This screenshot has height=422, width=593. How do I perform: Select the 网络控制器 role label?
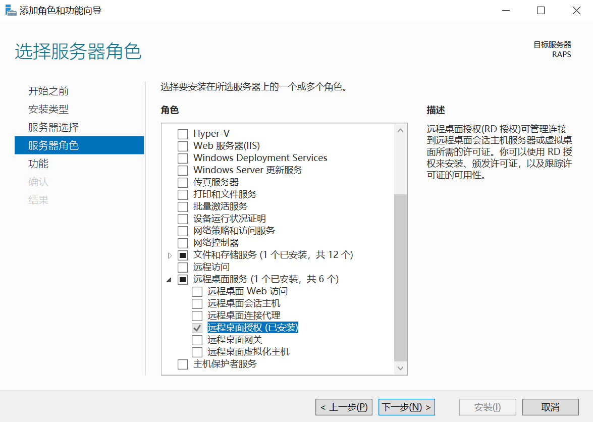[216, 243]
